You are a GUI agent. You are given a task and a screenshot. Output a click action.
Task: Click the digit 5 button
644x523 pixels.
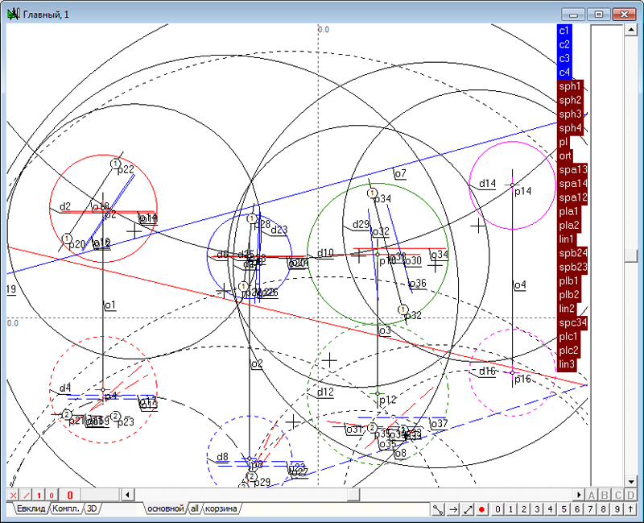[x=564, y=509]
